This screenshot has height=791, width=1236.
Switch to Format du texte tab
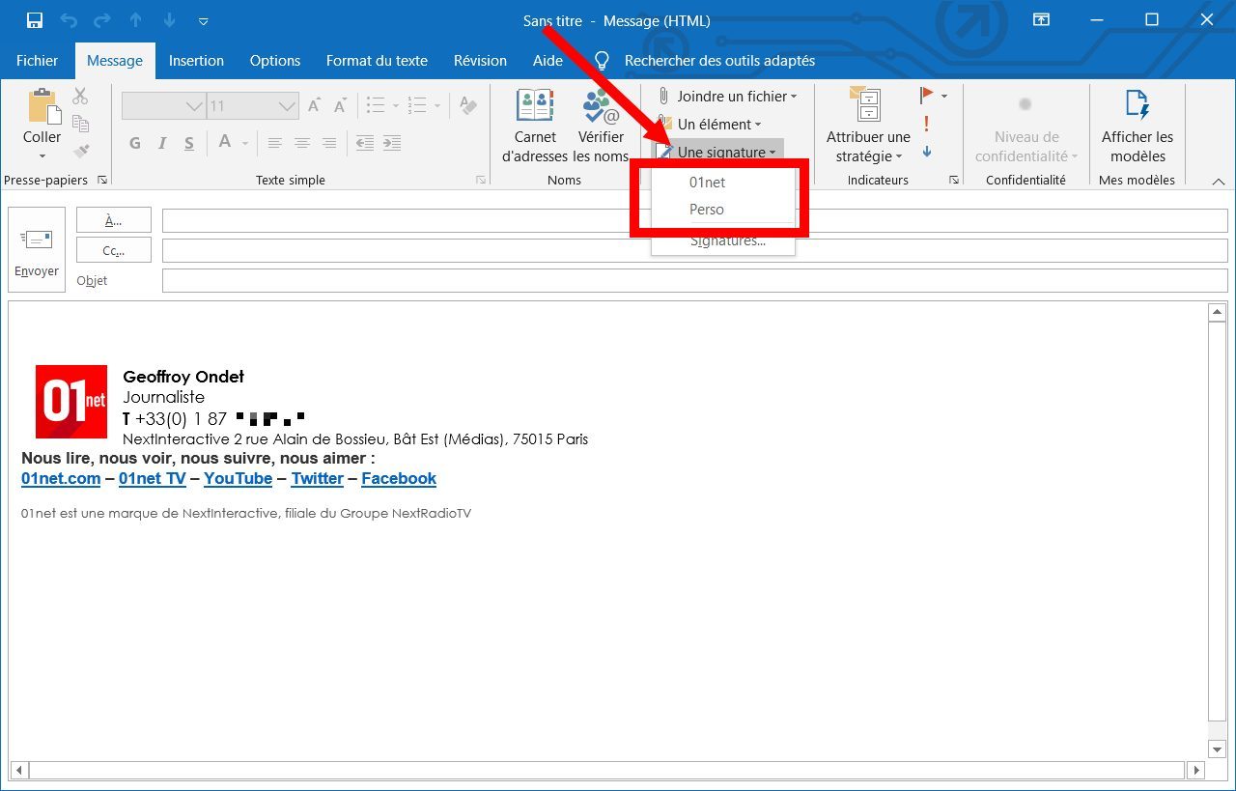[x=377, y=60]
